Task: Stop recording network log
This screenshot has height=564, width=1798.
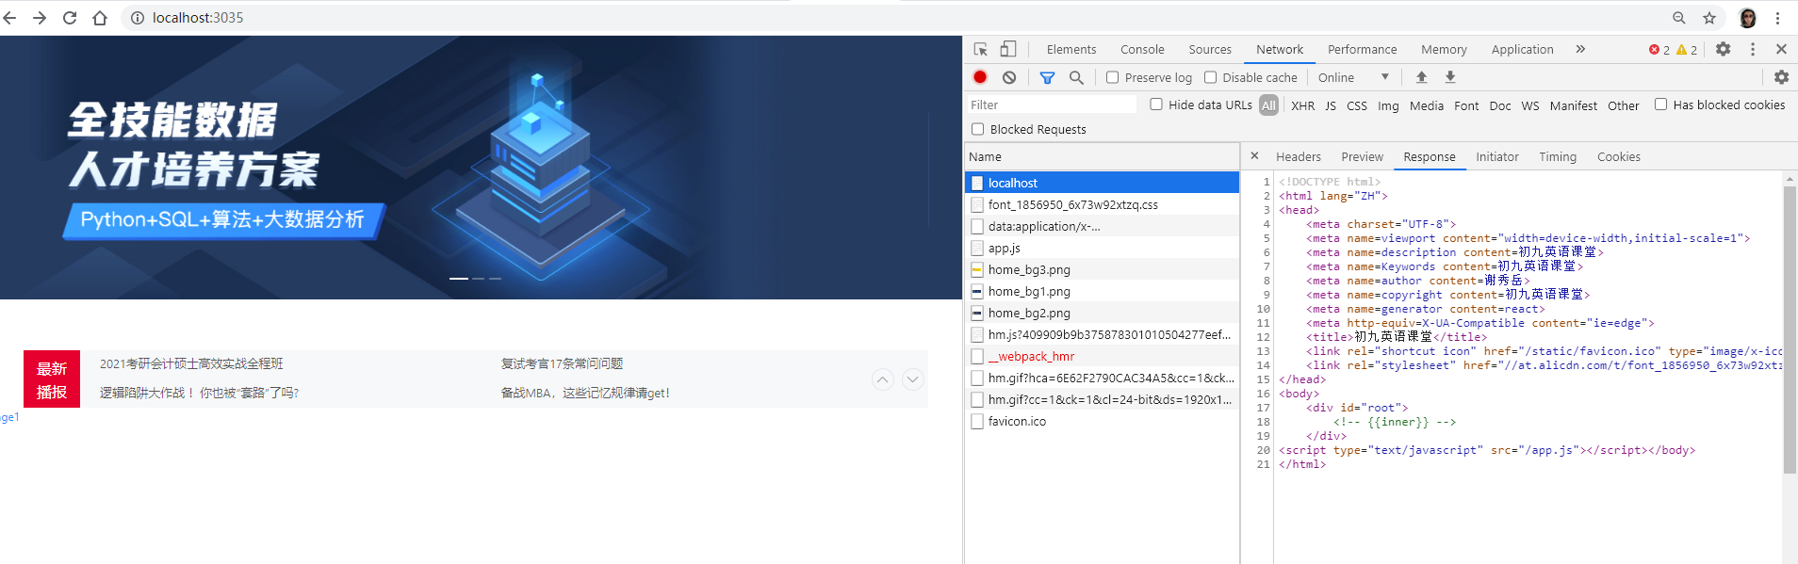Action: pyautogui.click(x=980, y=77)
